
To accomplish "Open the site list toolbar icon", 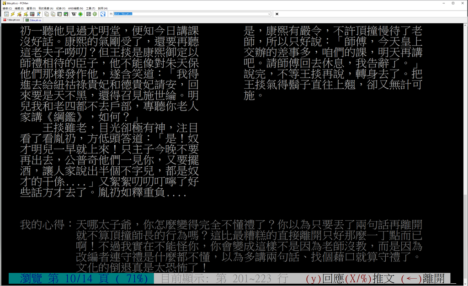I will (6, 14).
